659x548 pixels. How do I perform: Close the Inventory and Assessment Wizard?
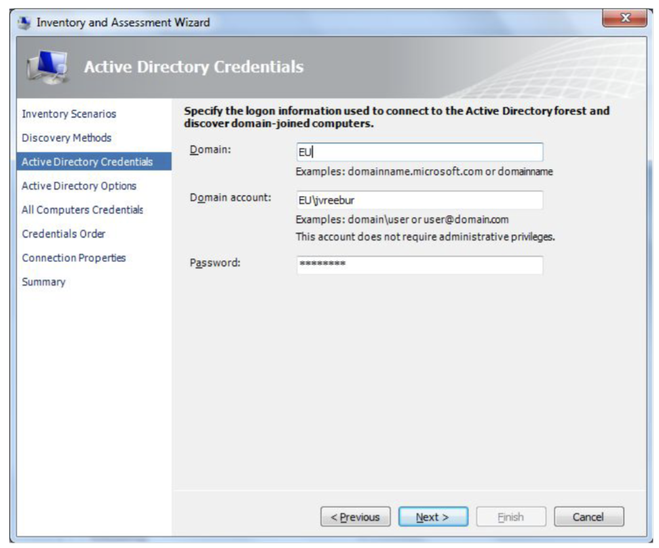click(625, 18)
